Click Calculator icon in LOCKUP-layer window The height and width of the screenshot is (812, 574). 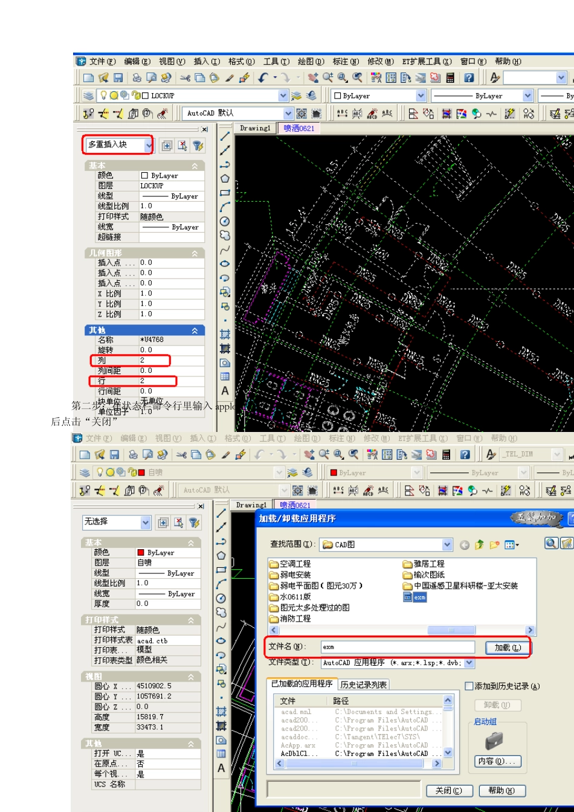(x=450, y=78)
